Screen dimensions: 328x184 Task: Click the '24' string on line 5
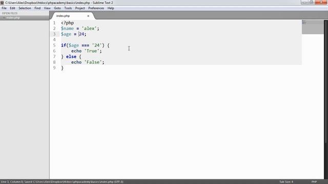(97, 45)
